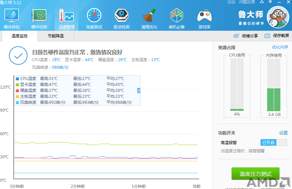Open 硬件检测 hardware detection icon
Image resolution: width=292 pixels, height=189 pixels.
click(39, 19)
